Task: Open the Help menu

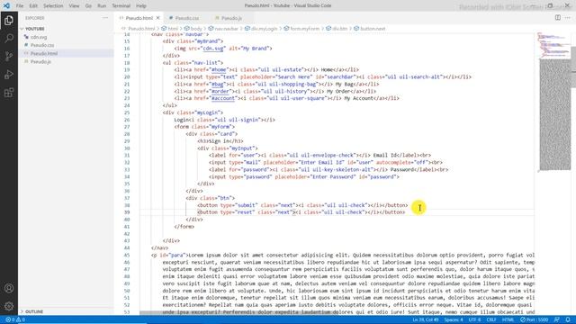Action: click(x=141, y=6)
